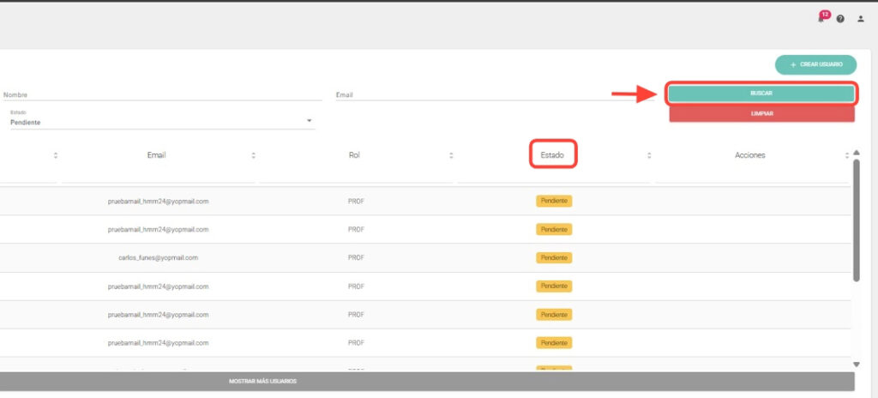Click the Pendiente badge in carlos_funes row
Viewport: 878px width, 398px height.
point(554,257)
